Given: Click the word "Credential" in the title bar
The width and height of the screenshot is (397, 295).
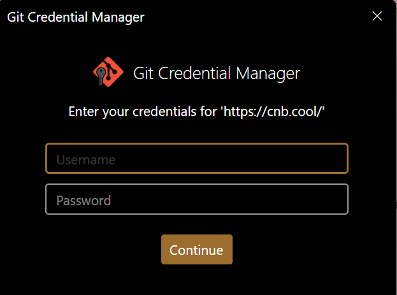Looking at the screenshot, I should pos(60,17).
